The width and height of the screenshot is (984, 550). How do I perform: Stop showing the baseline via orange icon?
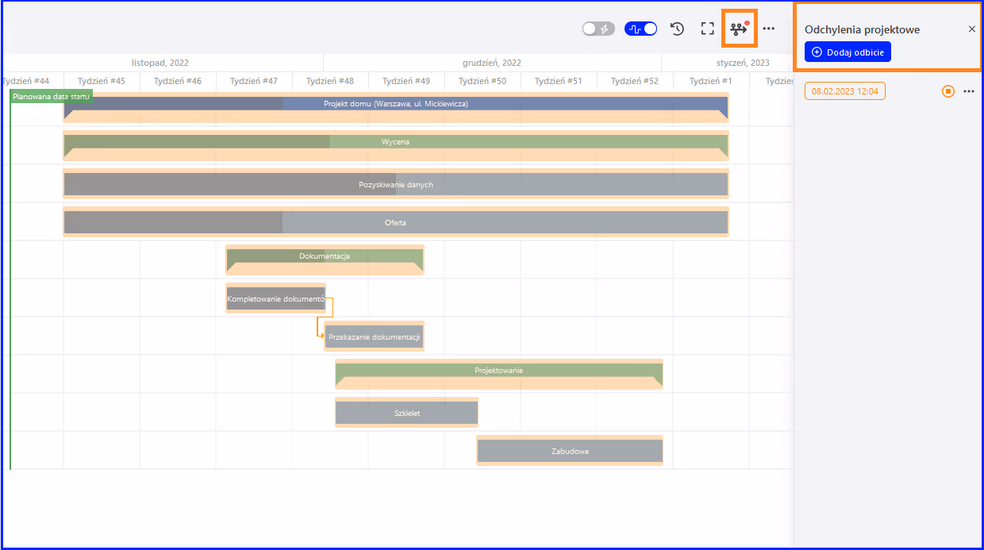(948, 91)
